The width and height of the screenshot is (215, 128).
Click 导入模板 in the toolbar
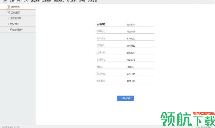pyautogui.click(x=71, y=1)
